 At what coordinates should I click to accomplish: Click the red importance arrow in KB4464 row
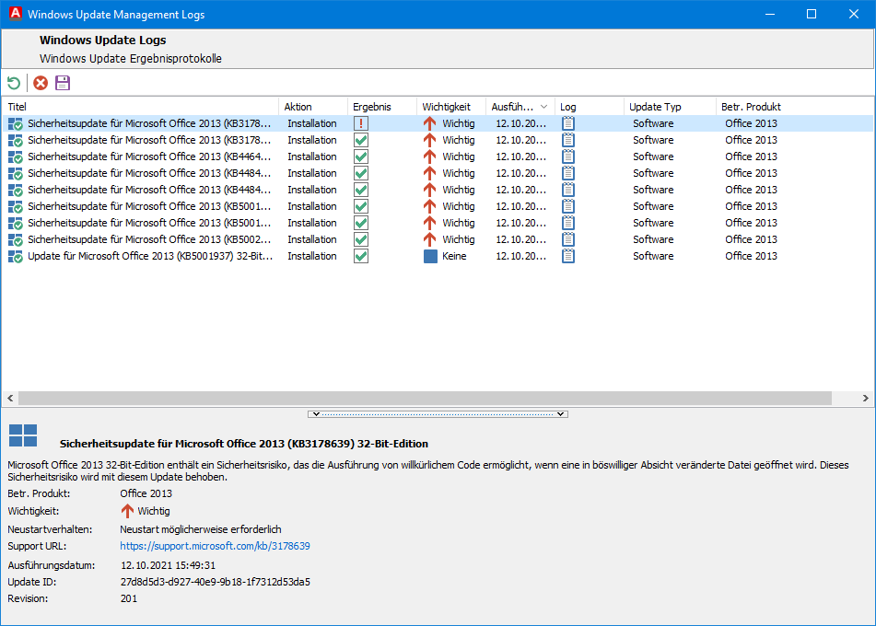click(x=429, y=156)
